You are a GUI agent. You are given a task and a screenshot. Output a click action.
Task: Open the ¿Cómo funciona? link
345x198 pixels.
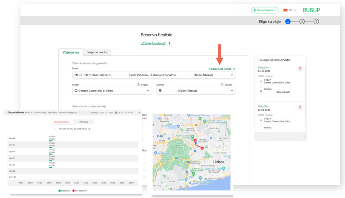(x=153, y=43)
